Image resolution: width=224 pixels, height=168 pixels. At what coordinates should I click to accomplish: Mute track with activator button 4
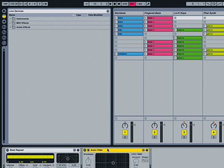point(213,132)
